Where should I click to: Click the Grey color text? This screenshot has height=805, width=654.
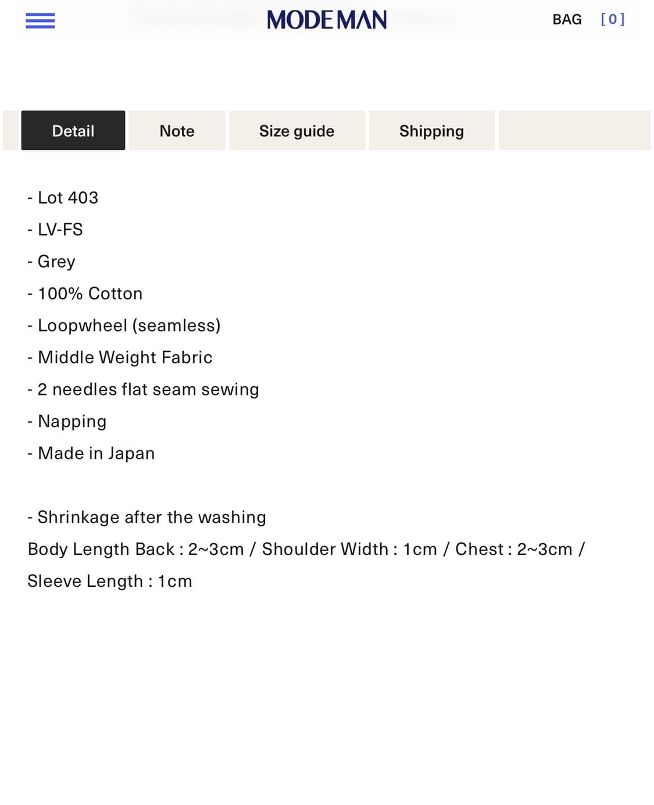pos(52,262)
